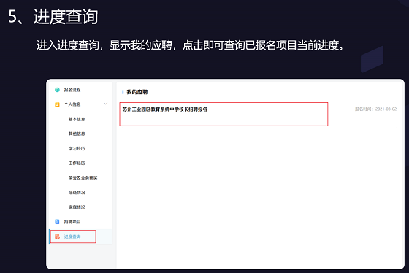Select 荣誉及业务获奖 in the sidebar
Image resolution: width=409 pixels, height=273 pixels.
(83, 178)
